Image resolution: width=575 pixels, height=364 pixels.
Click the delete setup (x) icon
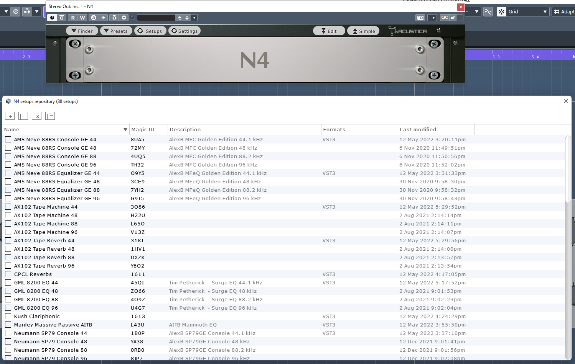(x=37, y=116)
